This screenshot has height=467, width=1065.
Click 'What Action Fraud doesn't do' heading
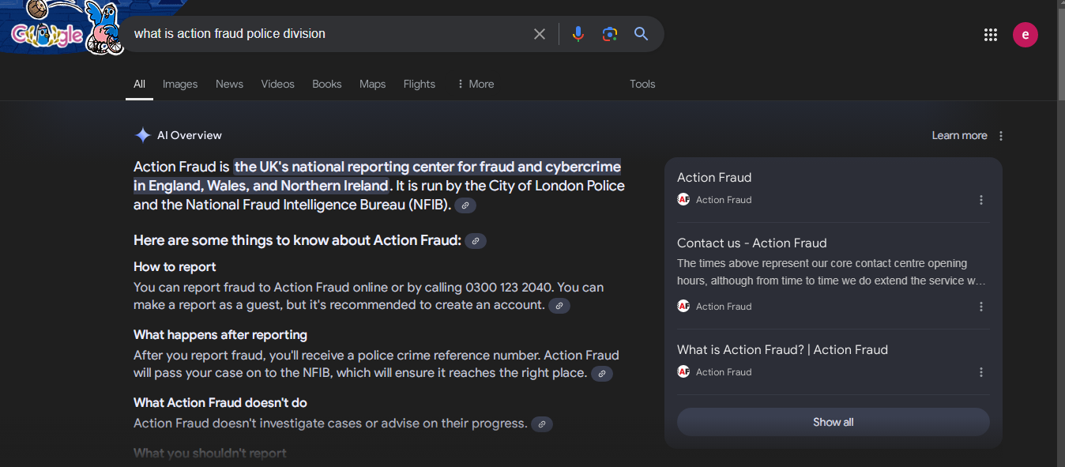tap(220, 403)
